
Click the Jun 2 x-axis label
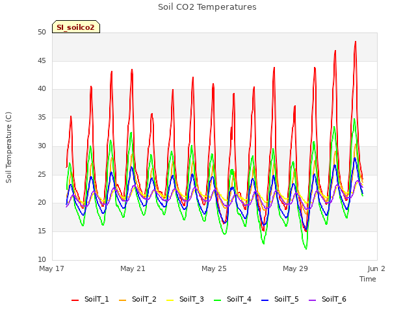tap(376, 268)
